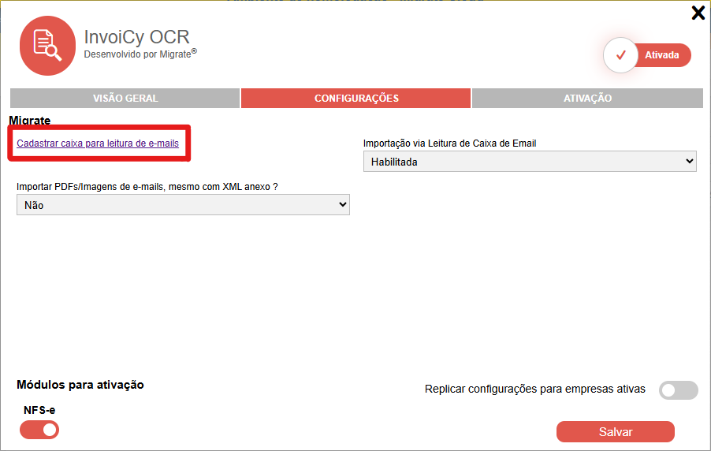The image size is (711, 451).
Task: Click the Replicar configurações para empresas ativas text
Action: [x=534, y=389]
